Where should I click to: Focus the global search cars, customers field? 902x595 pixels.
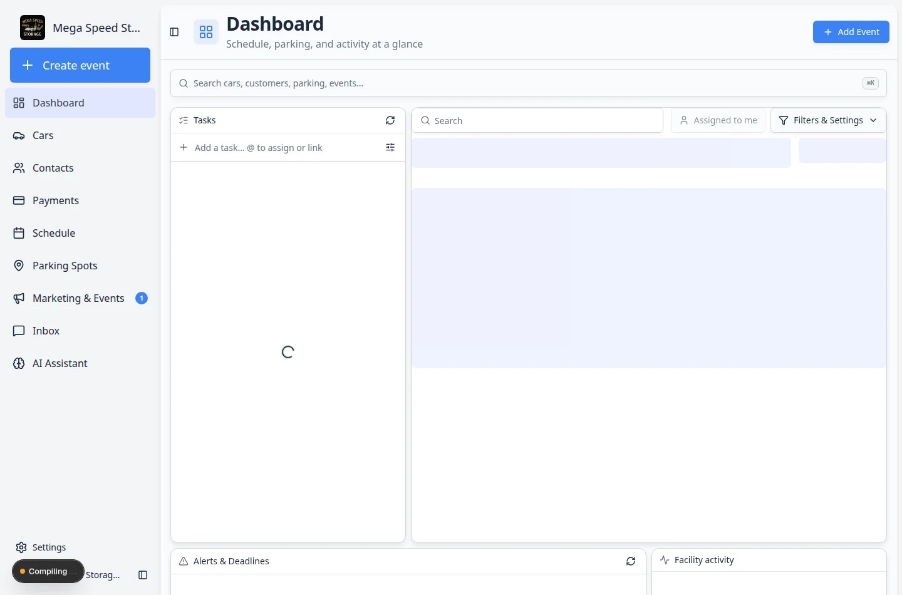tap(529, 83)
